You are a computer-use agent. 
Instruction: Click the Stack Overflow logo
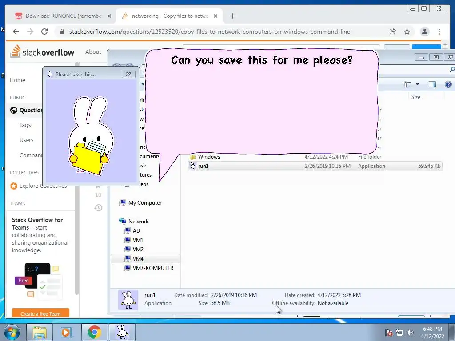(42, 52)
